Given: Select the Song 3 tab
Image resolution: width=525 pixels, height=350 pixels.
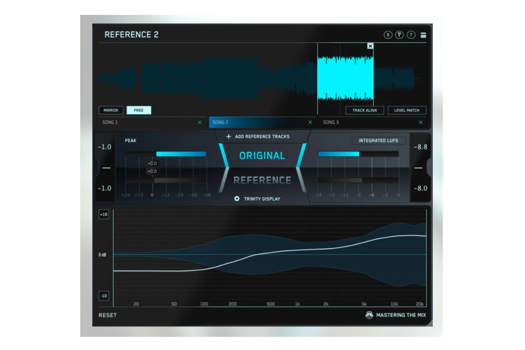Looking at the screenshot, I should 373,122.
